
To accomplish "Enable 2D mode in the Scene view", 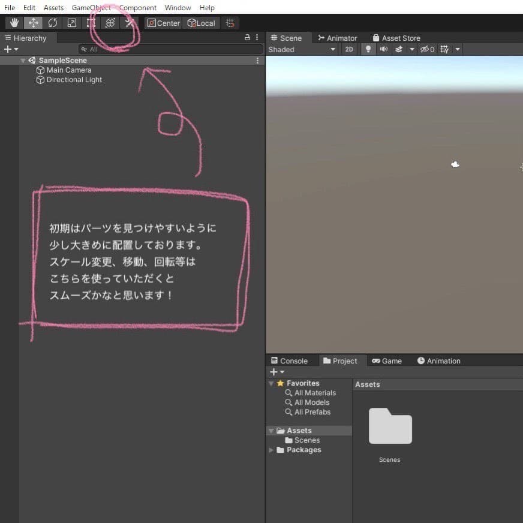I will (348, 49).
